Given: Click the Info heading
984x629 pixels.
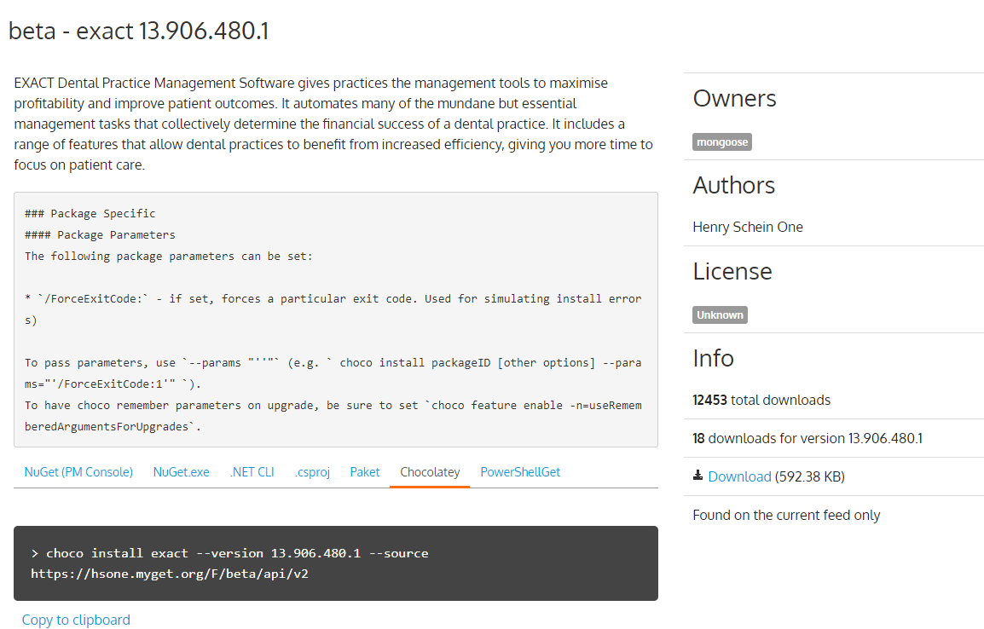Looking at the screenshot, I should [x=713, y=358].
